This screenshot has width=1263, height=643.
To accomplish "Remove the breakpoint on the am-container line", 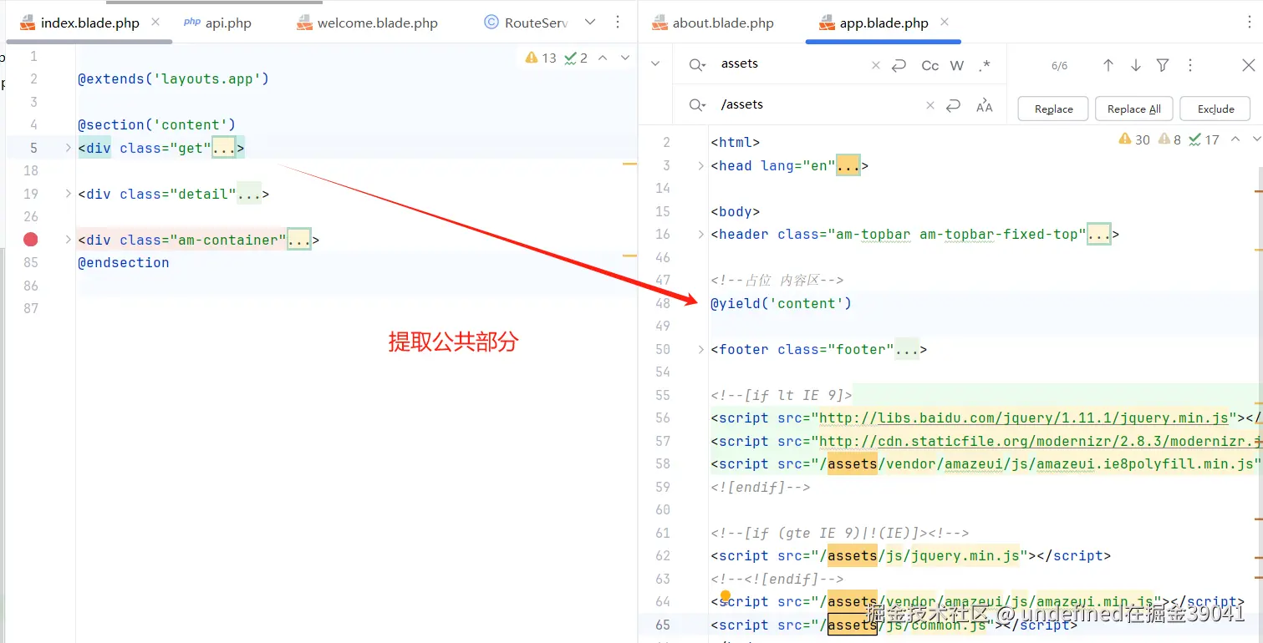I will click(x=31, y=240).
